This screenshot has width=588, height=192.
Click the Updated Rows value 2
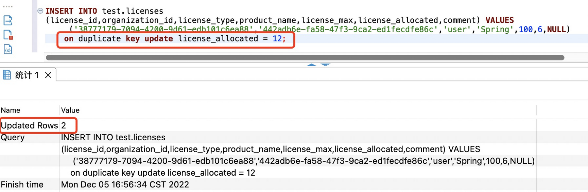tap(64, 126)
